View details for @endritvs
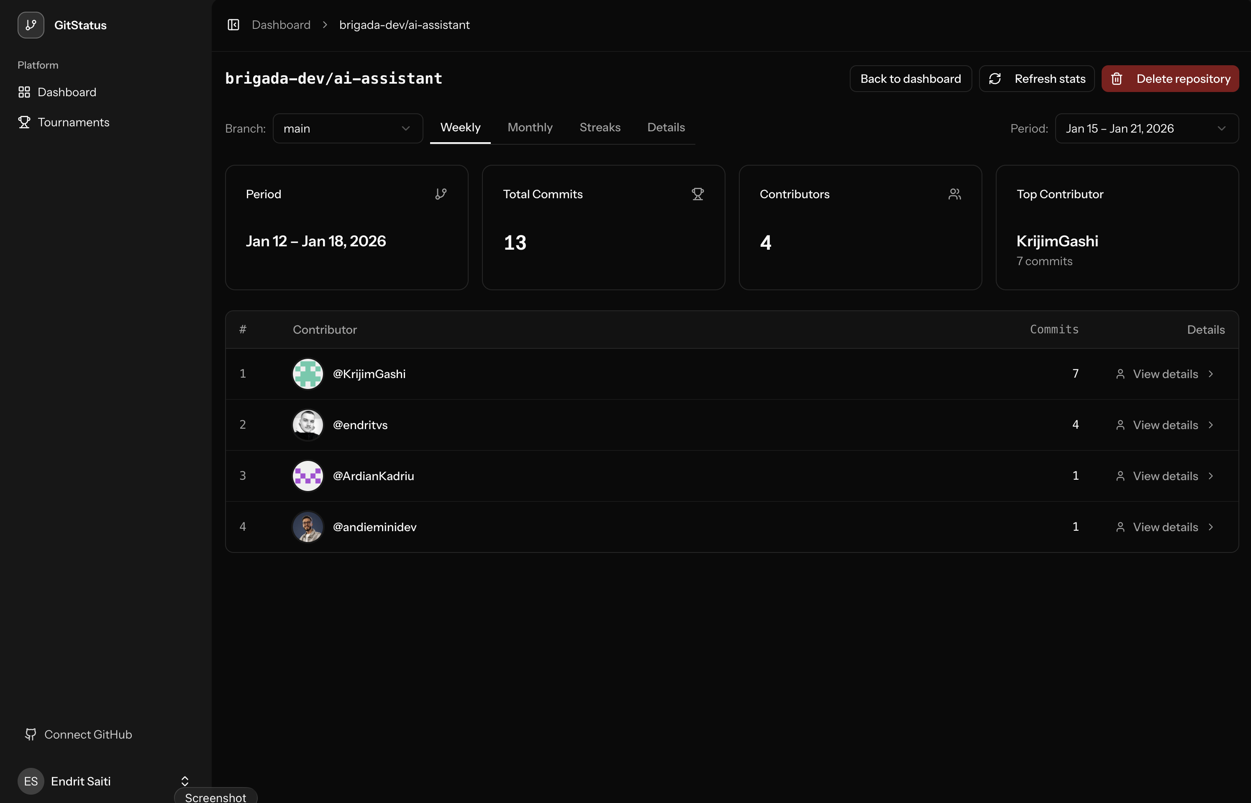Viewport: 1251px width, 803px height. tap(1165, 425)
